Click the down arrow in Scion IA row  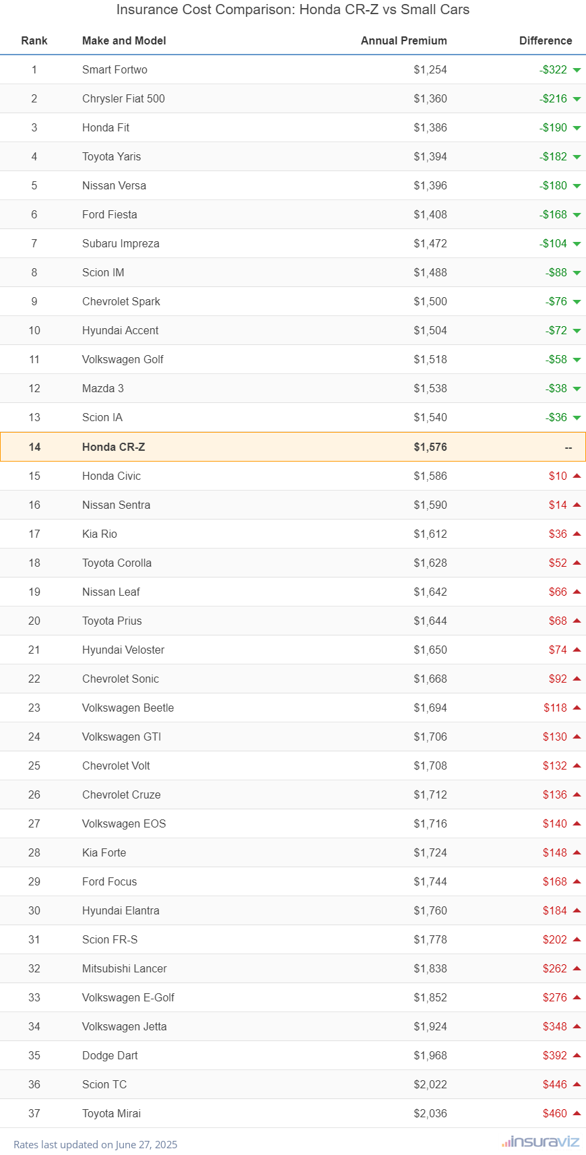[577, 418]
